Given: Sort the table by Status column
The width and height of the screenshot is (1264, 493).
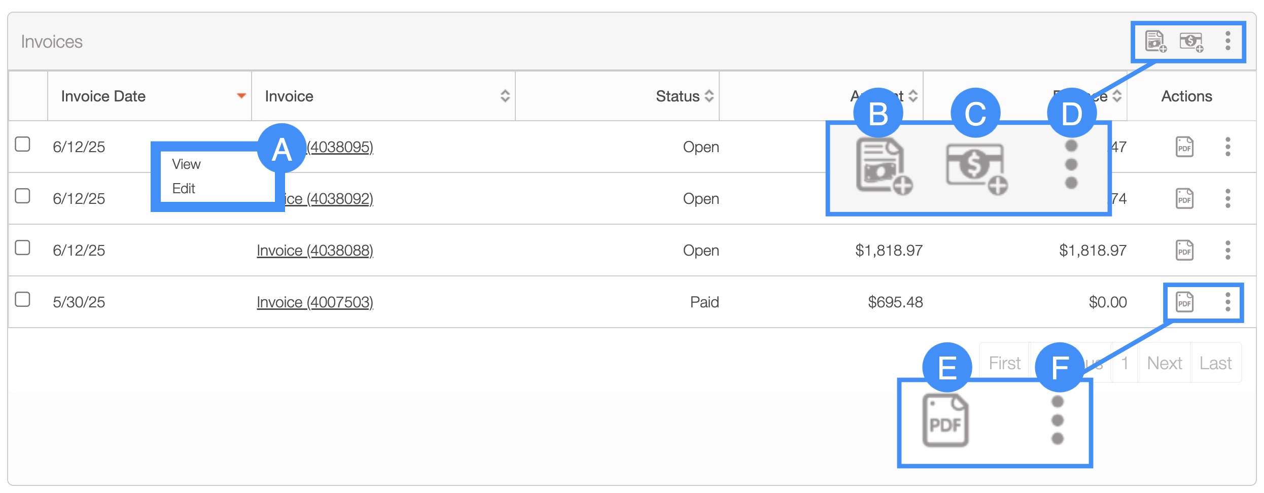Looking at the screenshot, I should click(x=709, y=96).
